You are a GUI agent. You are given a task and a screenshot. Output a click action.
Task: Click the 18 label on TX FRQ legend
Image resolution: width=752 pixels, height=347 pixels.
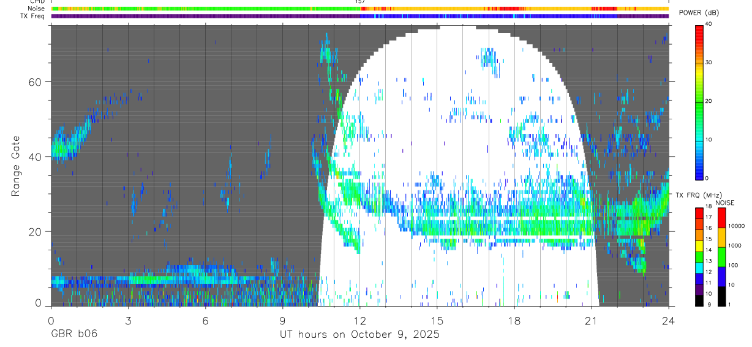coord(709,207)
